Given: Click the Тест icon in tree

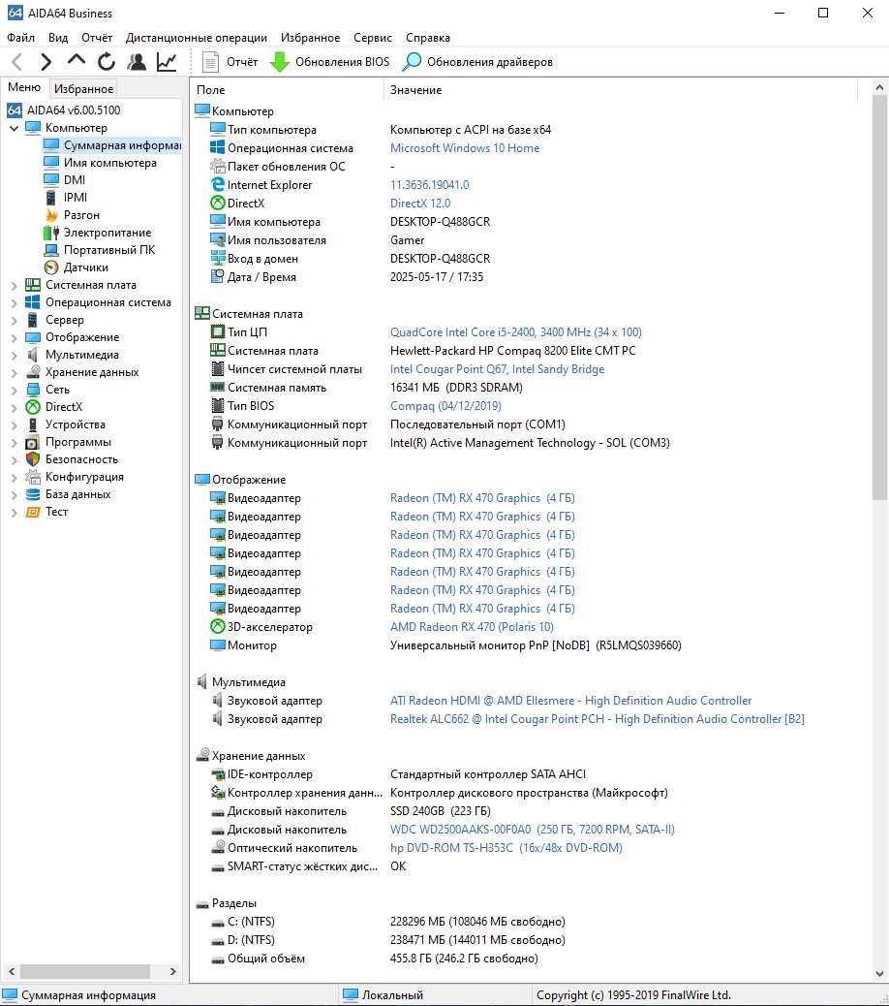Looking at the screenshot, I should [33, 512].
